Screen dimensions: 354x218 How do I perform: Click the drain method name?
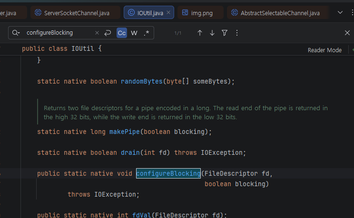point(130,152)
